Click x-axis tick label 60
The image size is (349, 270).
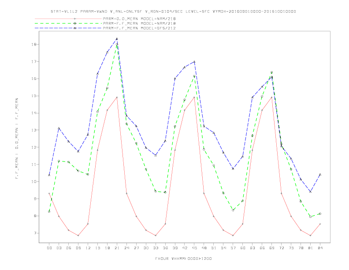point(243,248)
